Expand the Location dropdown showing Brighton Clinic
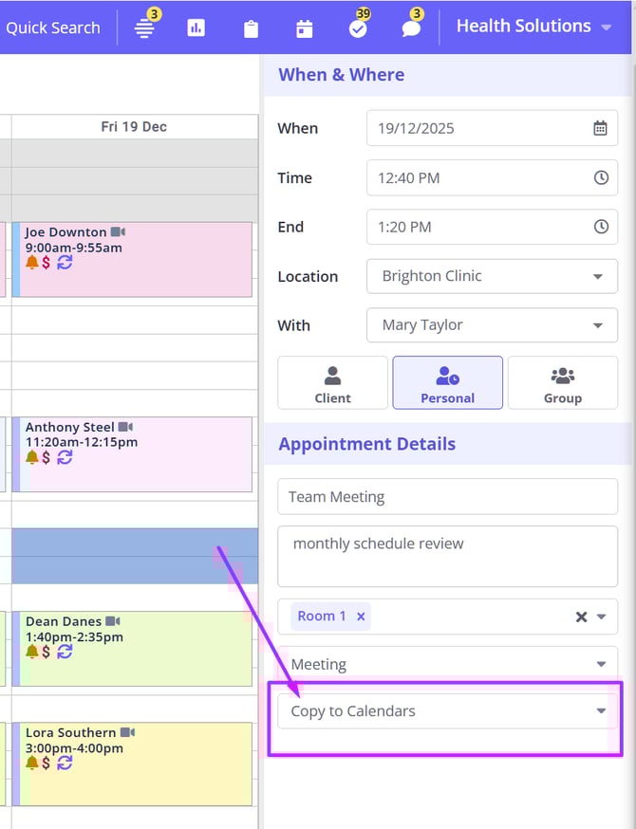This screenshot has height=829, width=636. (x=492, y=276)
